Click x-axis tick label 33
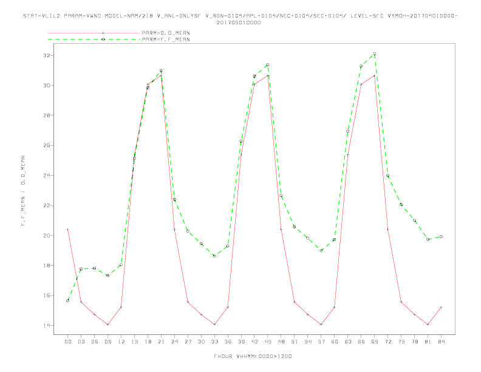Viewport: 481px width, 372px height. click(x=214, y=342)
